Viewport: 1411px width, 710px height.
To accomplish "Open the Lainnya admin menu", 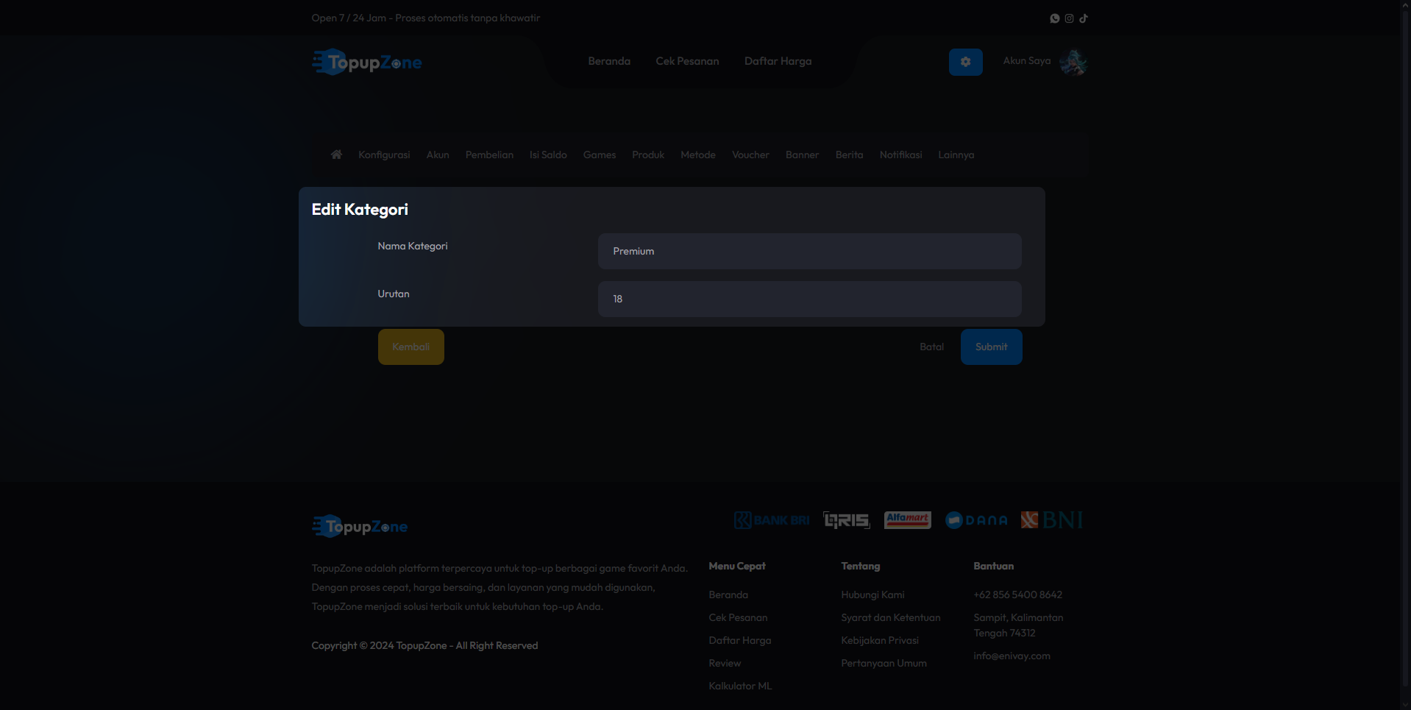I will pos(956,155).
